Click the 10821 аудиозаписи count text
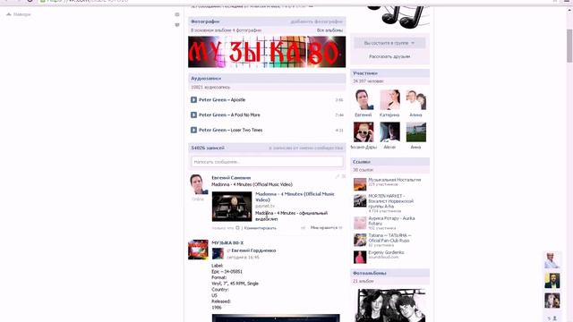 click(x=210, y=88)
